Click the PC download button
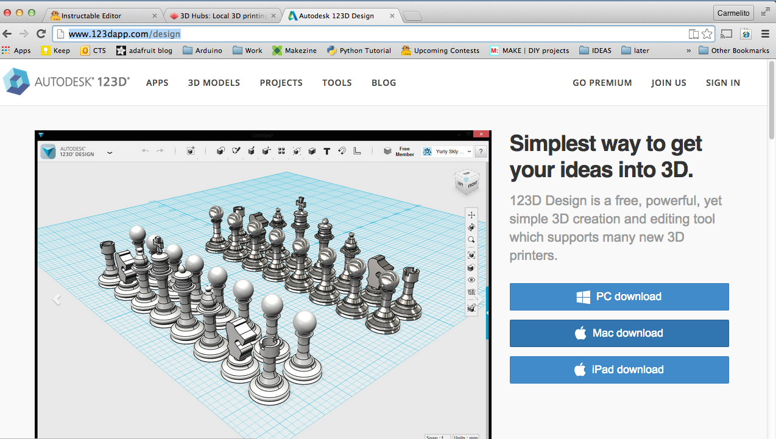This screenshot has width=776, height=439. (x=619, y=297)
